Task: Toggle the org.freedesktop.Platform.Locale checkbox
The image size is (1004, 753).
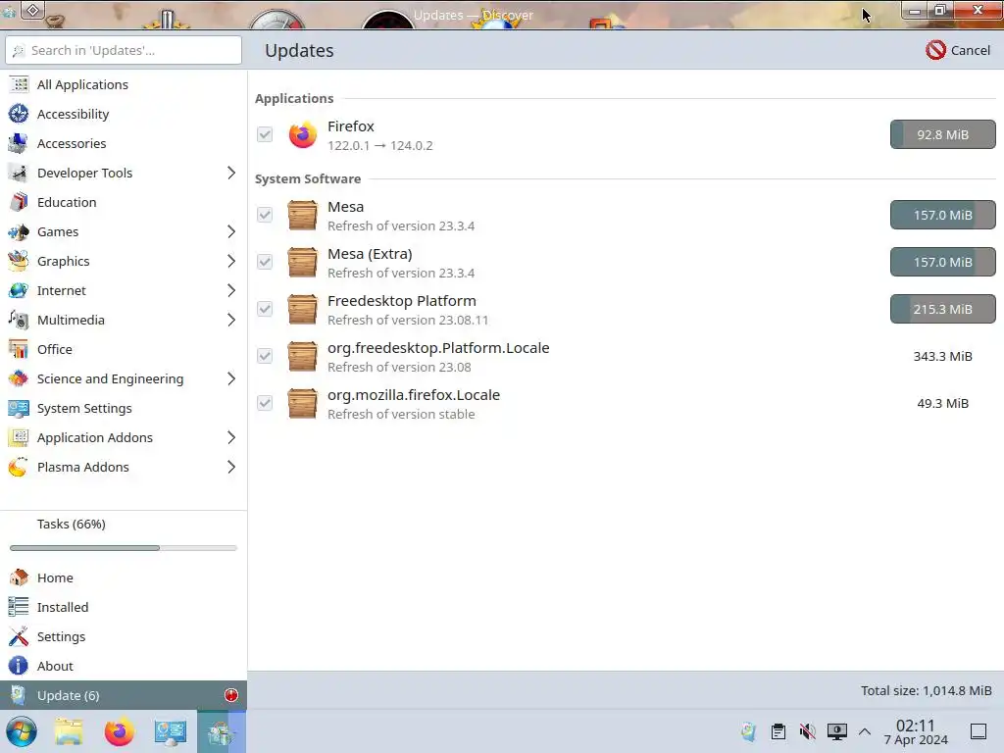Action: 265,356
